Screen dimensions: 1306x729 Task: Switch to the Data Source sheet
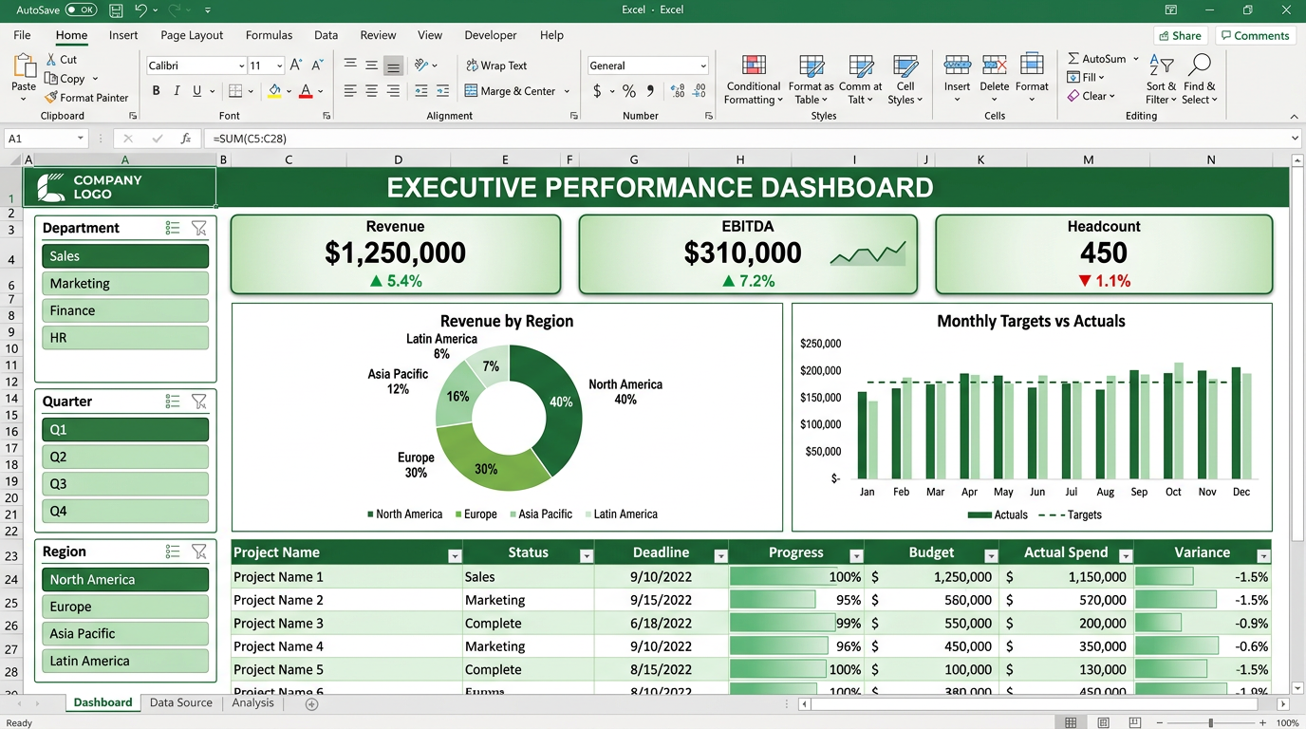[x=180, y=703]
